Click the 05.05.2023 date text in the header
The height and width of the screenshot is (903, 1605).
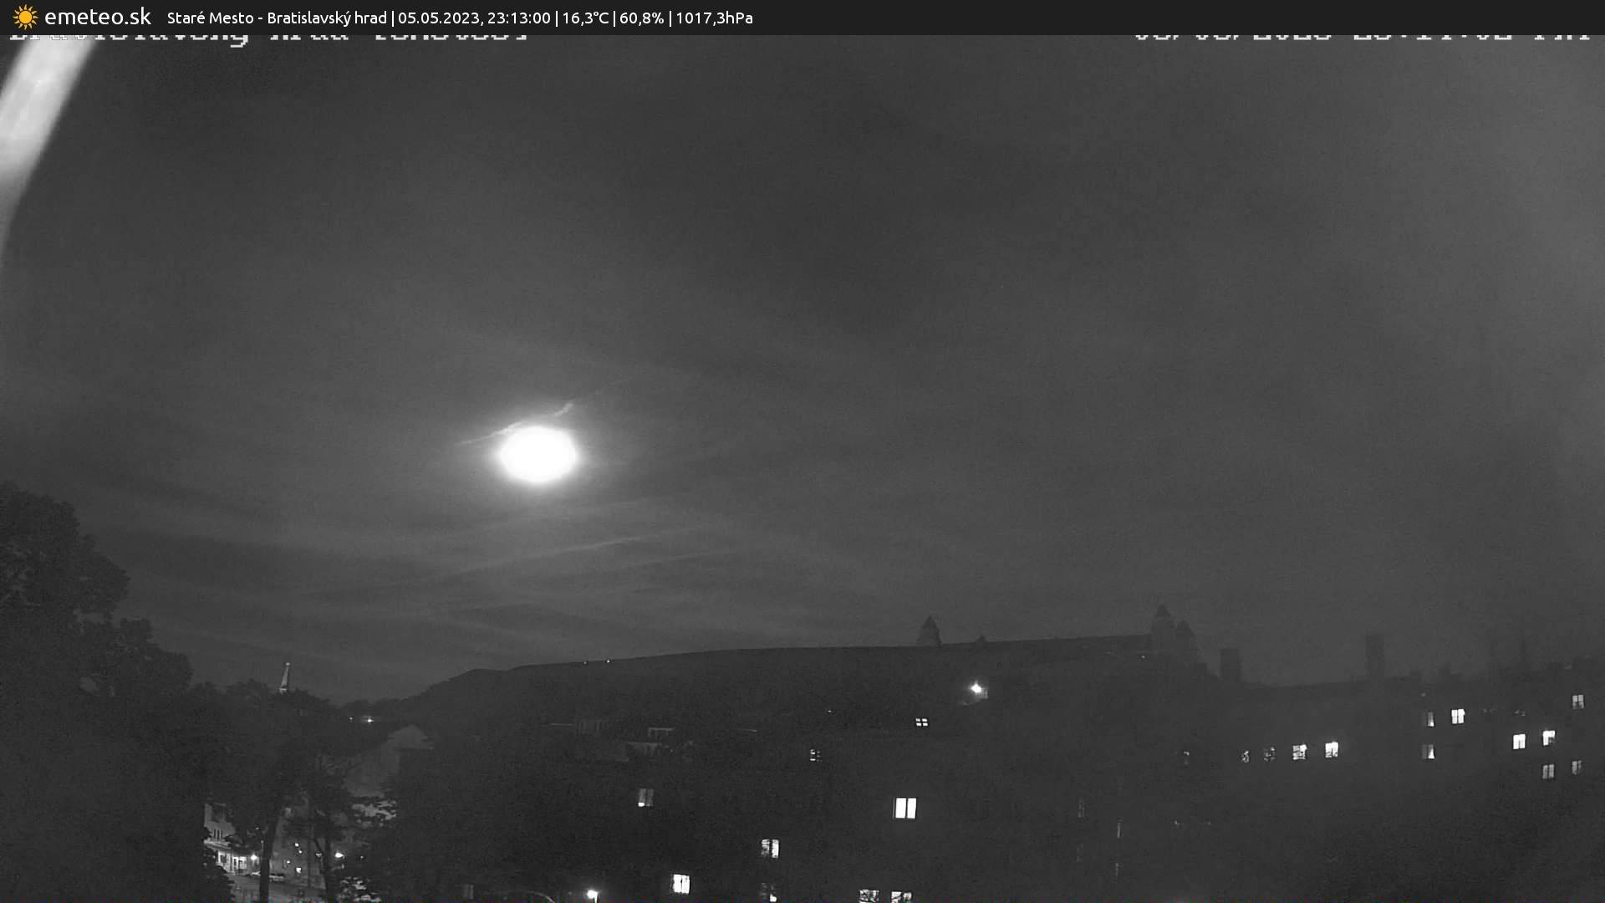pos(437,18)
